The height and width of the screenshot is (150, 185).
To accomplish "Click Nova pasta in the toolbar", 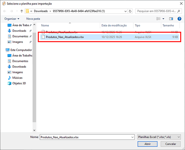I will (33, 19).
